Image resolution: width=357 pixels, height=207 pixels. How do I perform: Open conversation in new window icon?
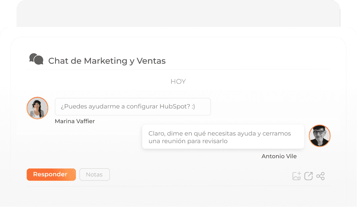pyautogui.click(x=308, y=176)
